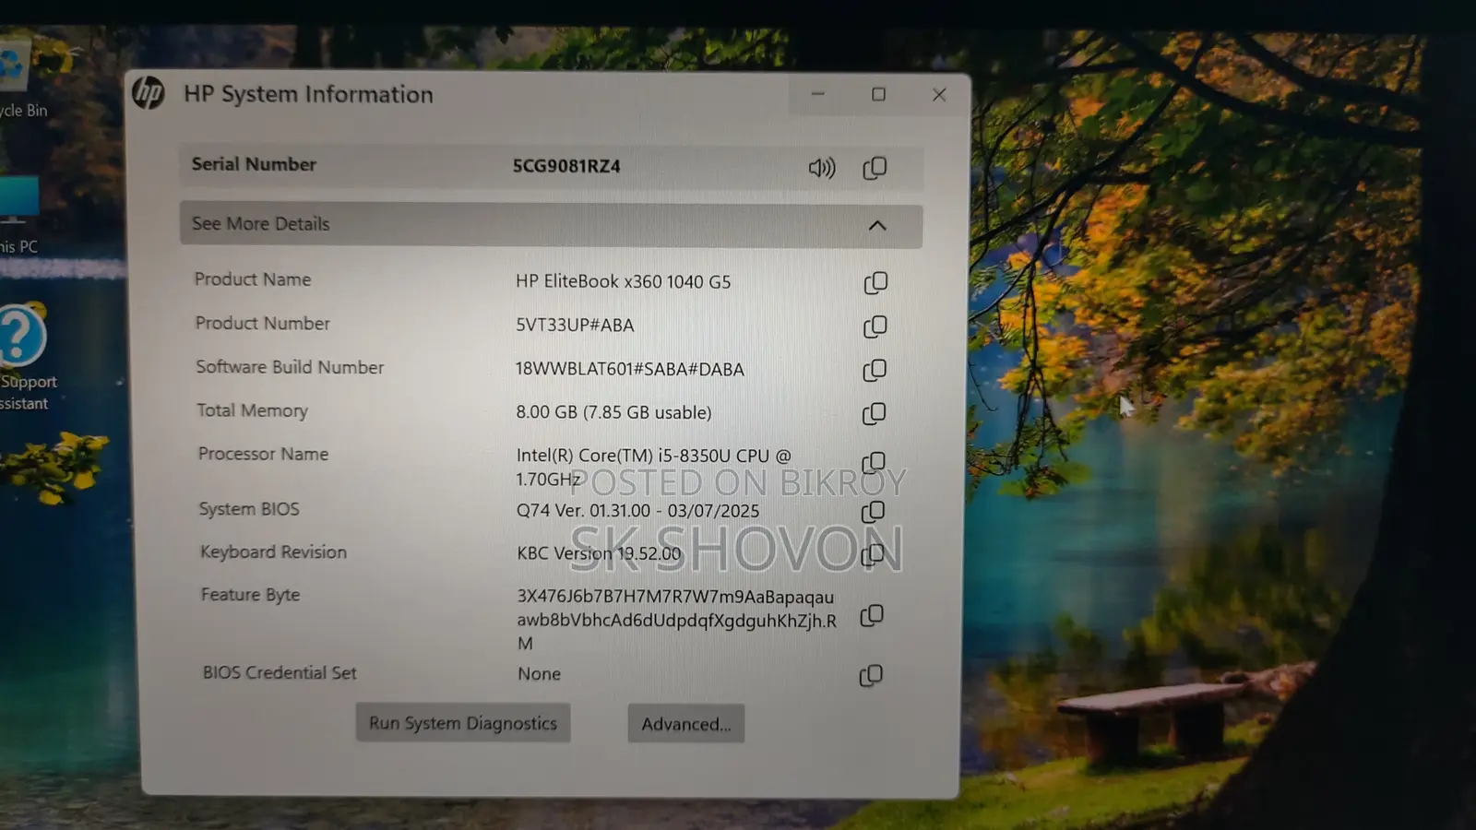Select the BIOS Credential Set value None
Viewport: 1476px width, 830px height.
[x=539, y=674]
